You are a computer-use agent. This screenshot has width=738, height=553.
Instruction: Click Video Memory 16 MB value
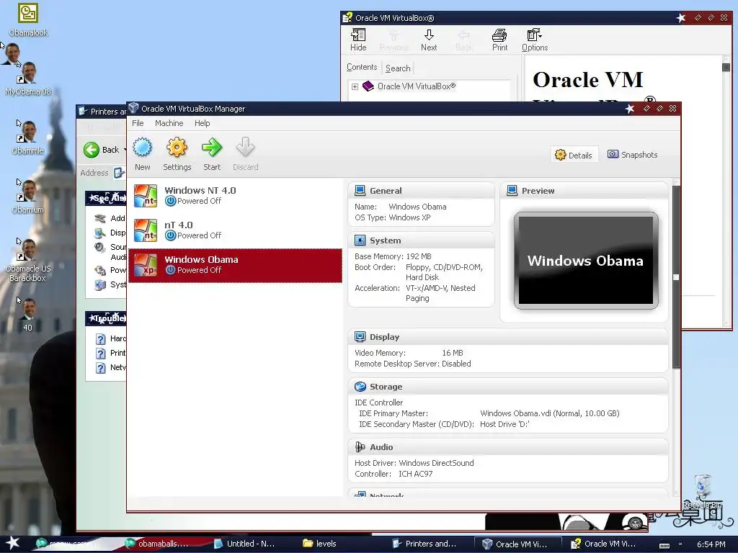click(x=453, y=353)
